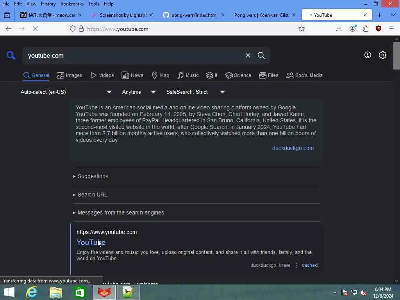Open the about info icon

(368, 55)
